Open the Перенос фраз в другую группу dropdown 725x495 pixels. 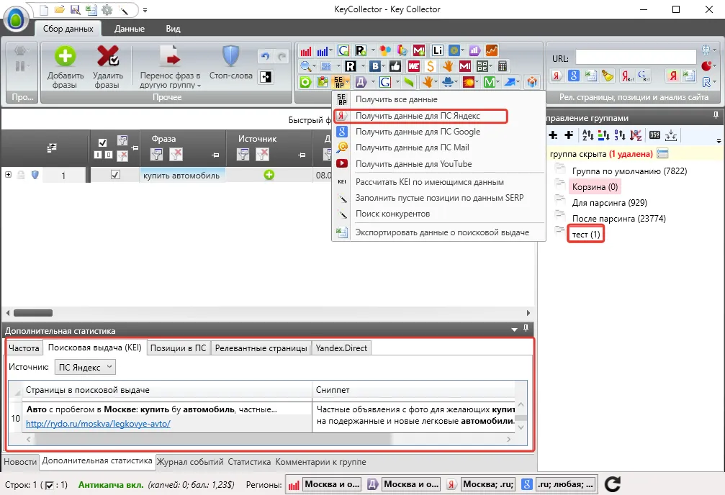[x=170, y=68]
